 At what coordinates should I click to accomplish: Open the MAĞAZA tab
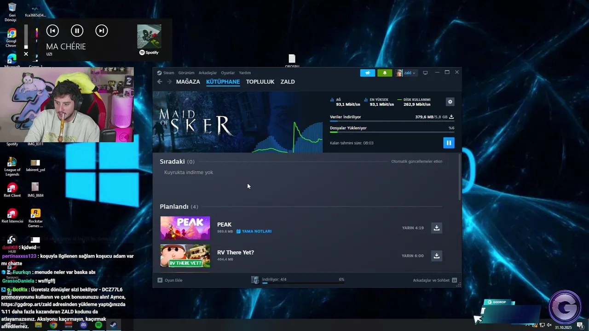click(188, 82)
